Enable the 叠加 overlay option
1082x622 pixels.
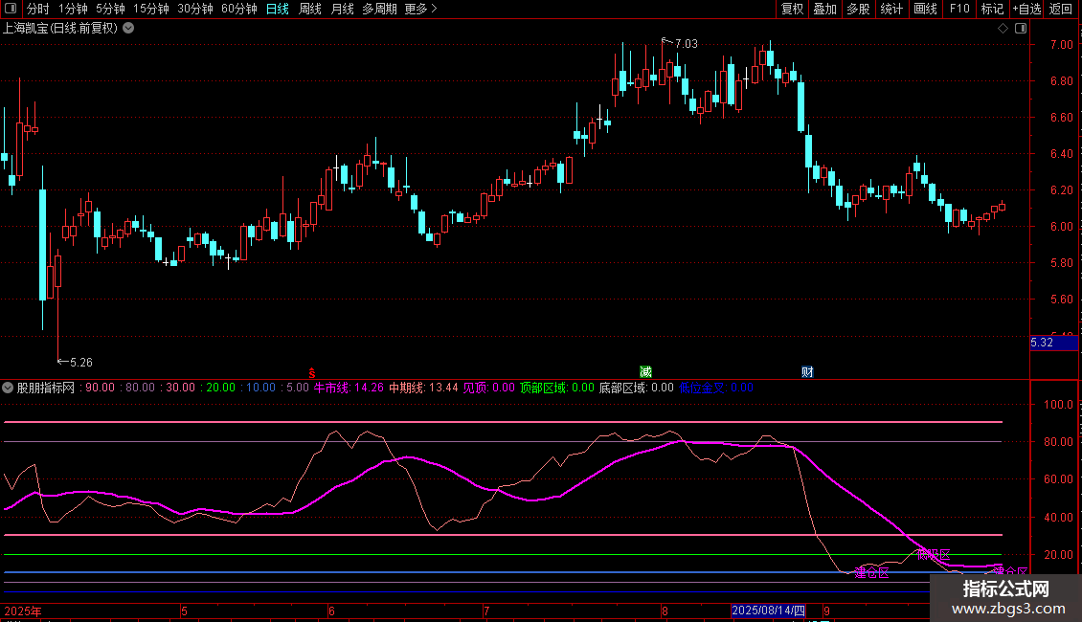click(x=824, y=9)
